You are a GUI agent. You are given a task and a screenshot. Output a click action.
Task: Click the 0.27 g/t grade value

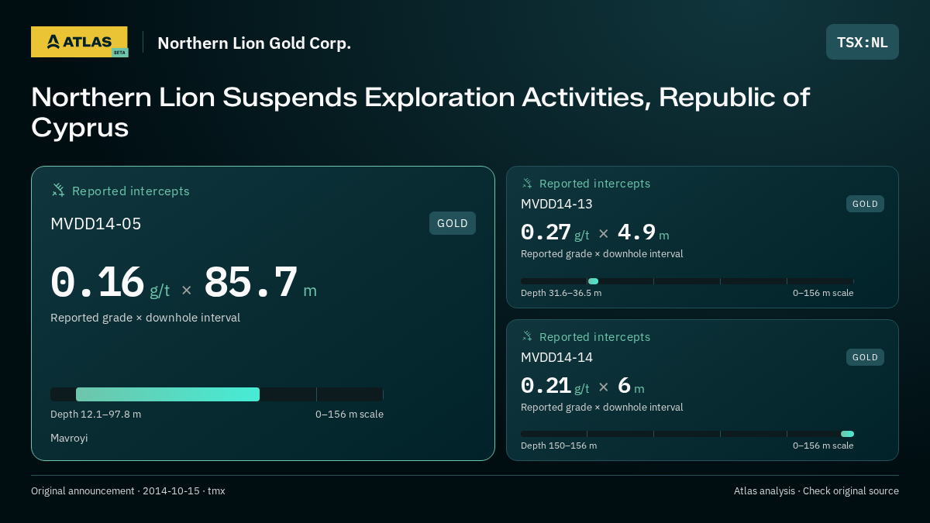click(555, 232)
